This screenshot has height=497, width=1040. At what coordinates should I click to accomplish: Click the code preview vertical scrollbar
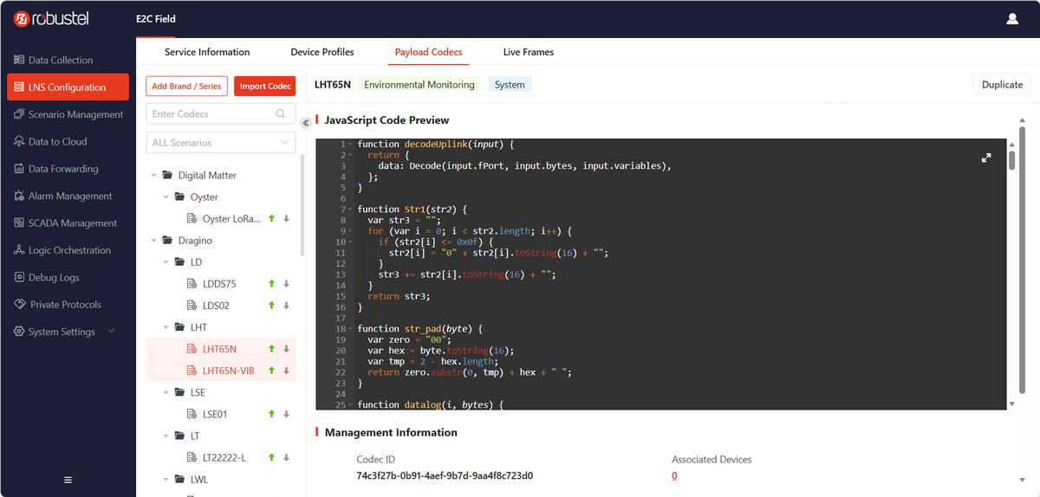[x=1011, y=159]
